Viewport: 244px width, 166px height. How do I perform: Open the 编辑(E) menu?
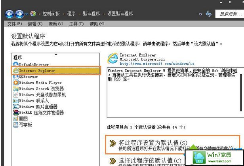click(x=35, y=24)
